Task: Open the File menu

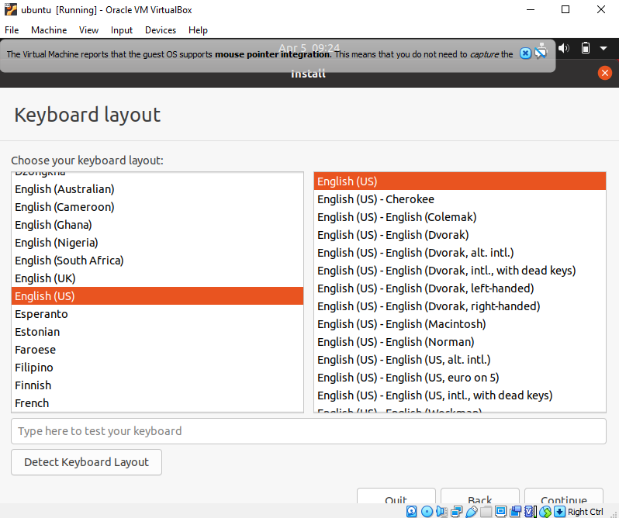Action: tap(12, 30)
